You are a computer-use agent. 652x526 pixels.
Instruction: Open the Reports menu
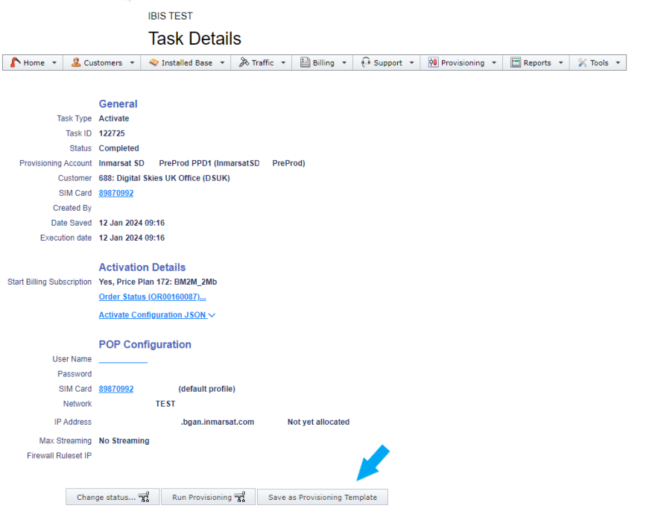pyautogui.click(x=537, y=63)
